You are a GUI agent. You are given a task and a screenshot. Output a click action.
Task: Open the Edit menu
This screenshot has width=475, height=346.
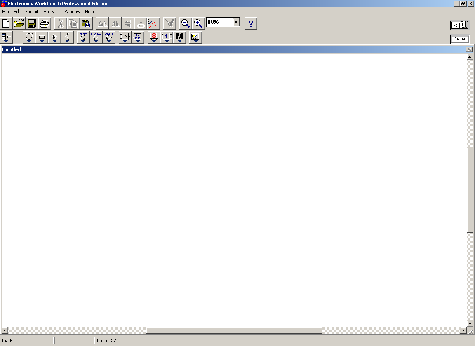click(x=17, y=12)
